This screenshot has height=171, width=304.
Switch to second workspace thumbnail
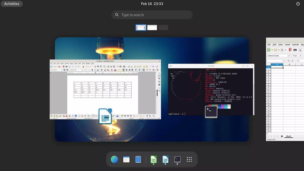coord(152,28)
